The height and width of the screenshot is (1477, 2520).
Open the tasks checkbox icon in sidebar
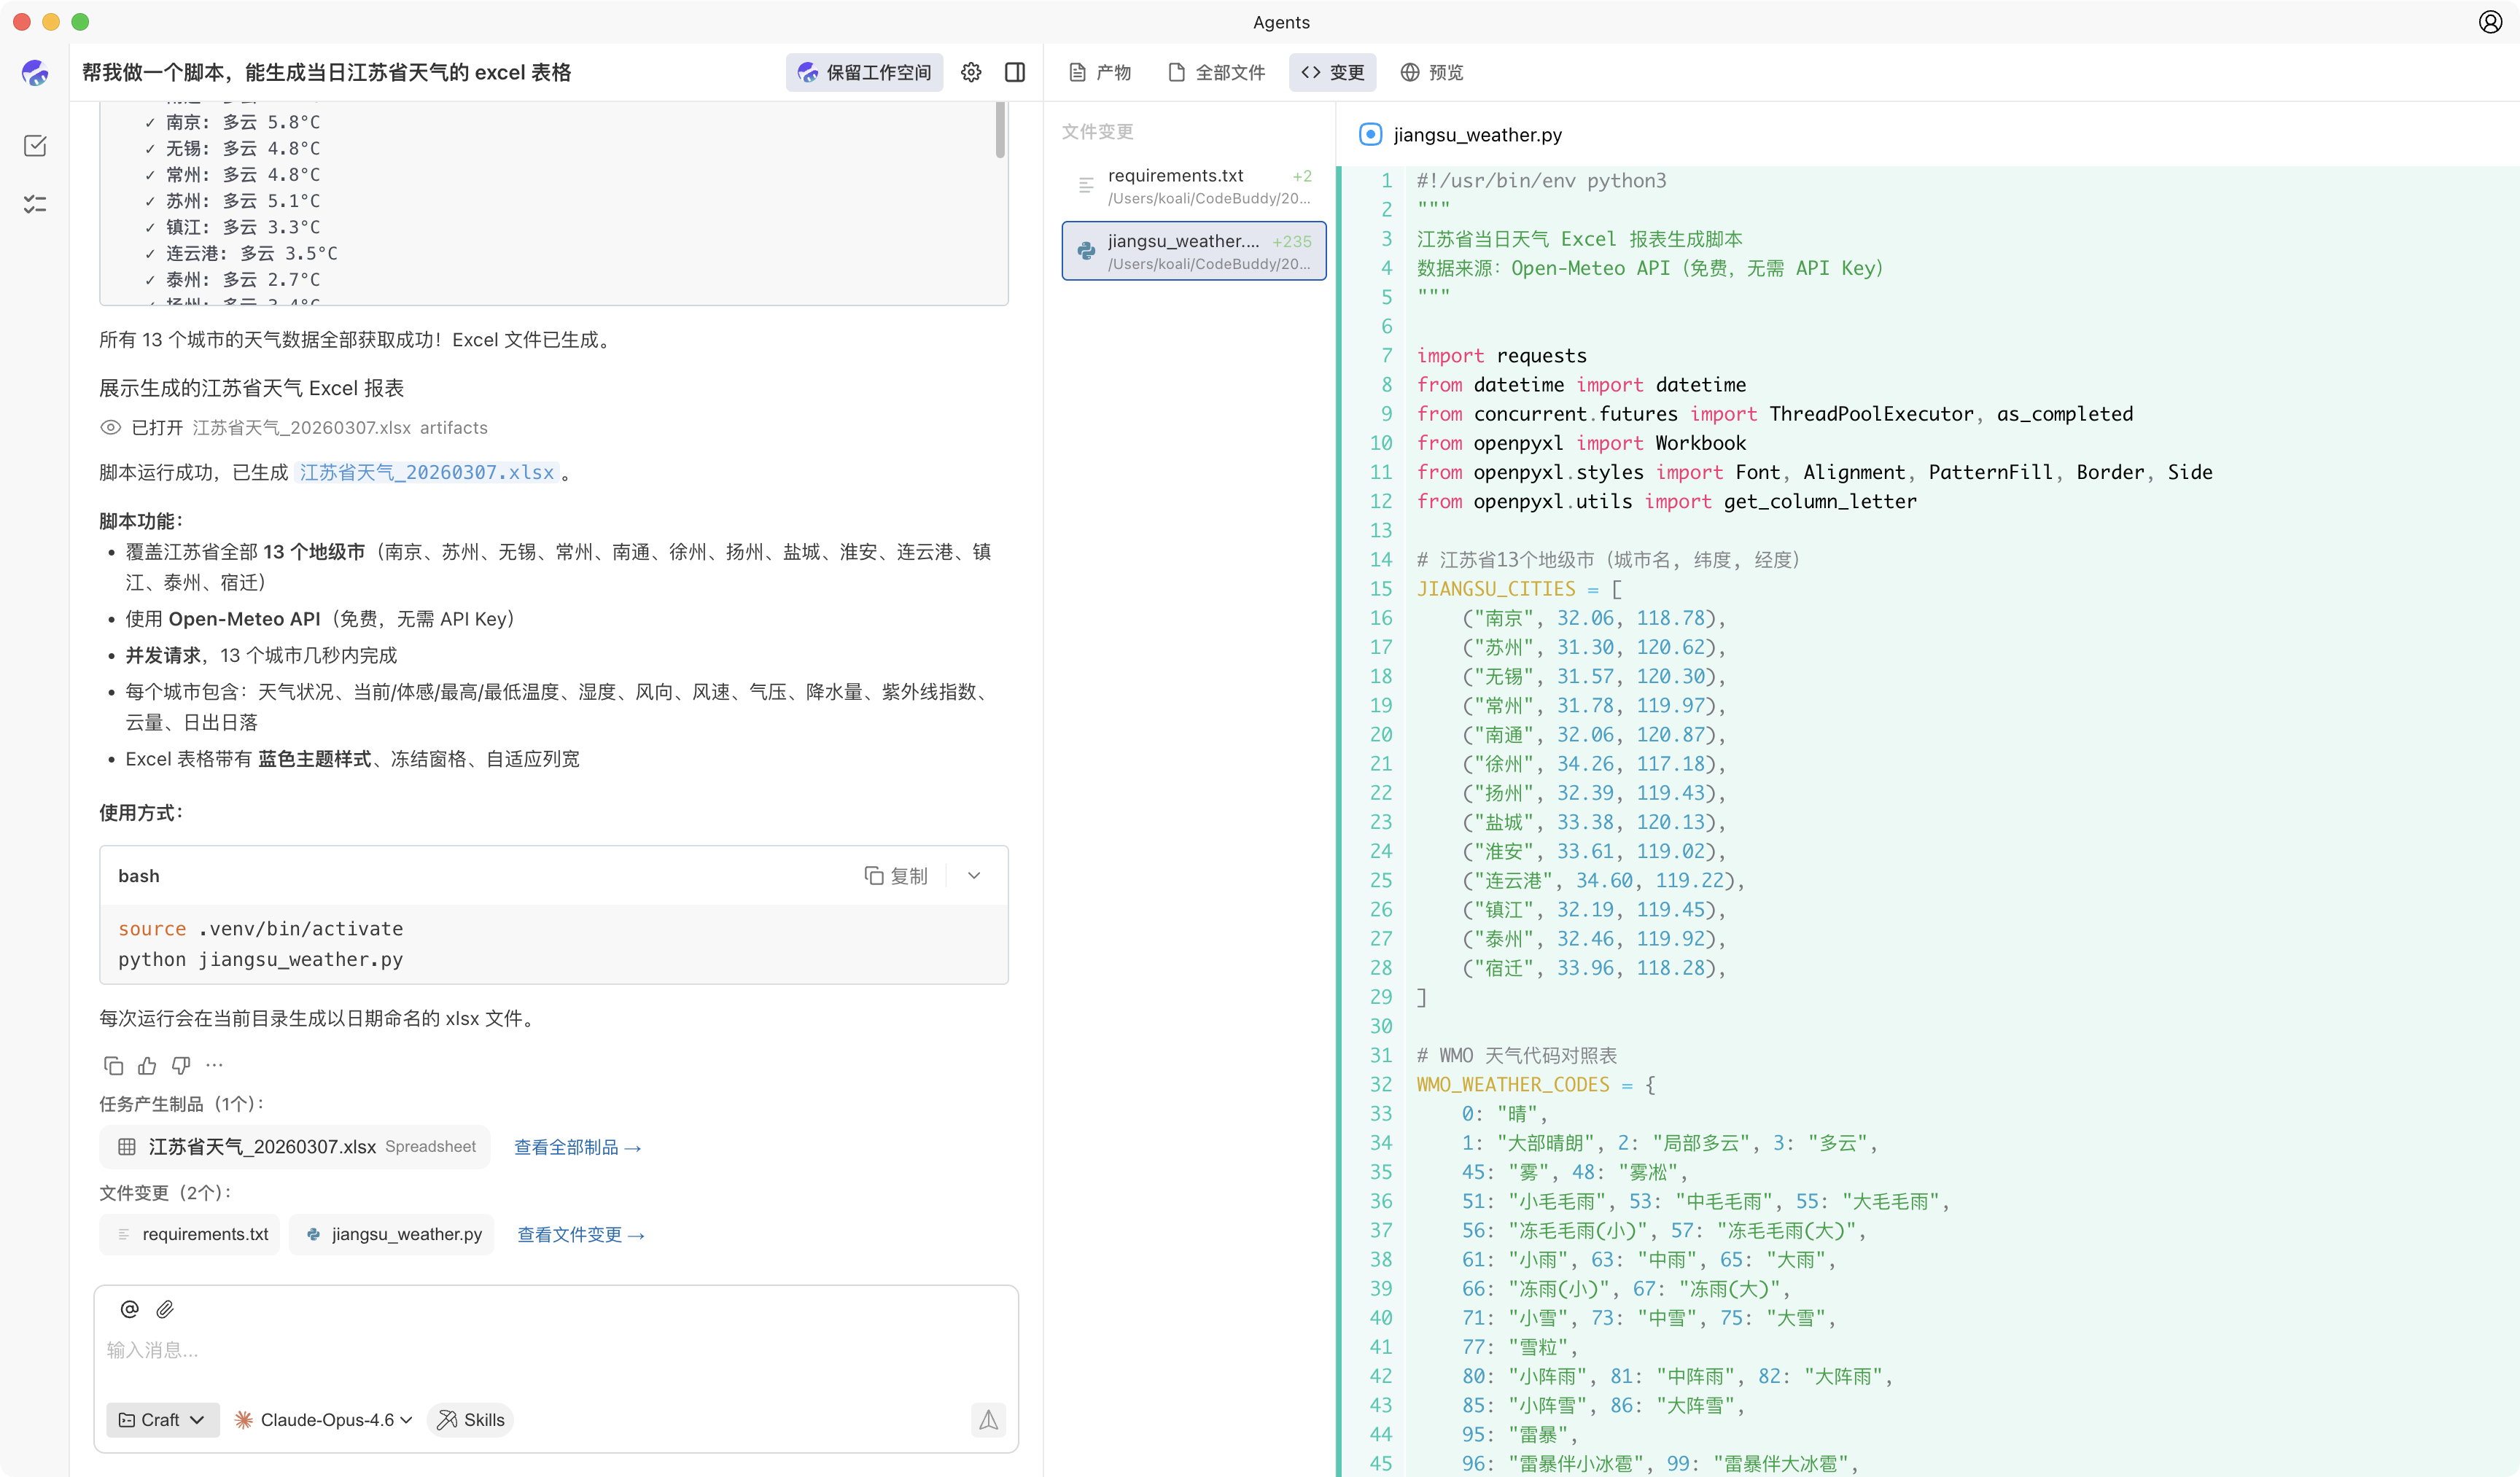point(35,146)
